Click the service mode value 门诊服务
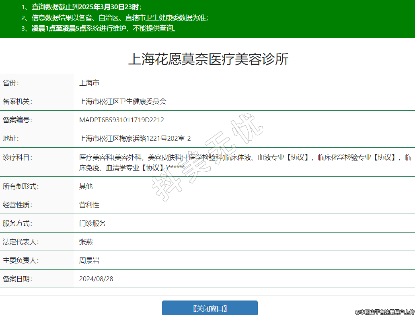Image resolution: width=415 pixels, height=315 pixels. [92, 223]
